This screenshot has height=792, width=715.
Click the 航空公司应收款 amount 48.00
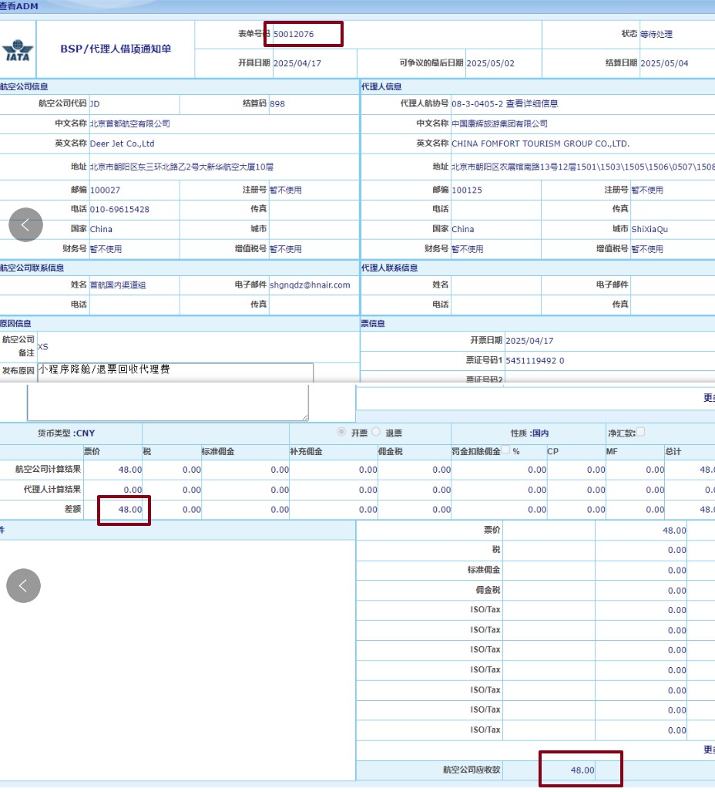(582, 770)
